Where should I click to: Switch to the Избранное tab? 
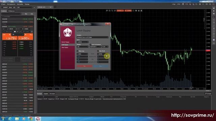pyautogui.click(x=11, y=11)
